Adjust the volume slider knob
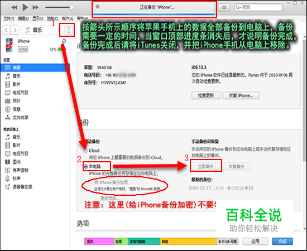The image size is (307, 251). click(71, 7)
